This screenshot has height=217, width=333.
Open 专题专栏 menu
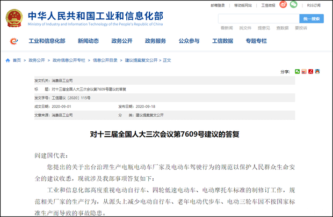256,41
